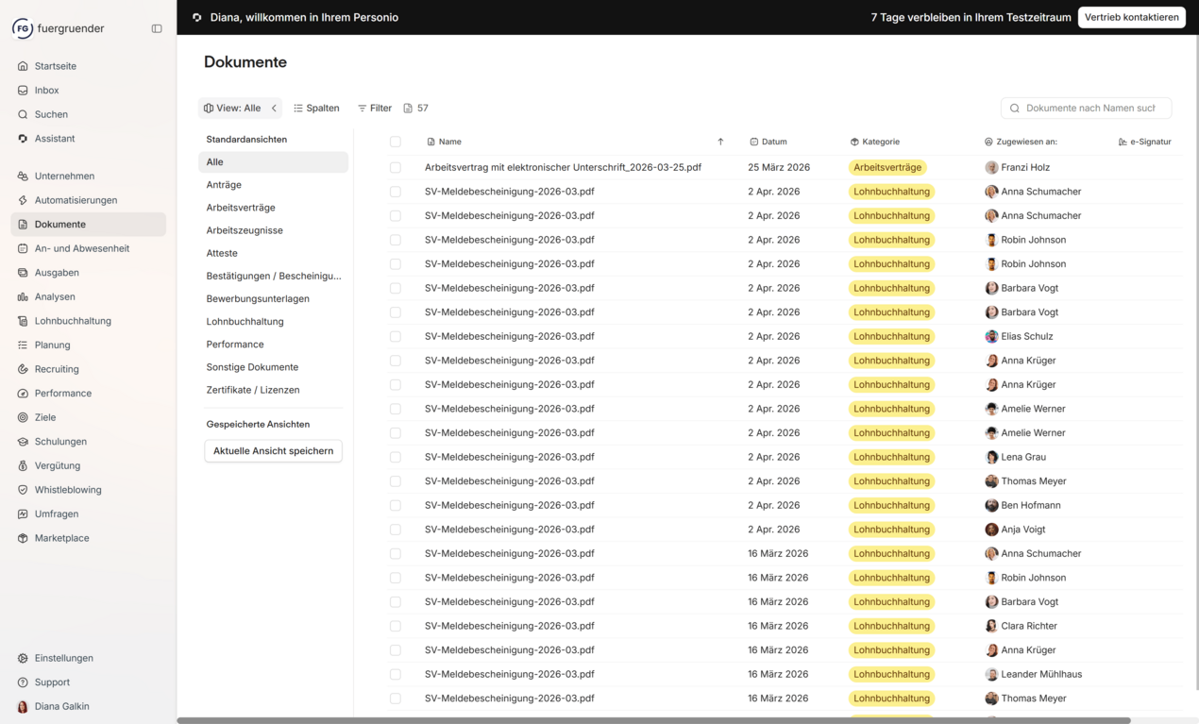The width and height of the screenshot is (1199, 724).
Task: Click the Inbox icon in sidebar
Action: click(23, 91)
